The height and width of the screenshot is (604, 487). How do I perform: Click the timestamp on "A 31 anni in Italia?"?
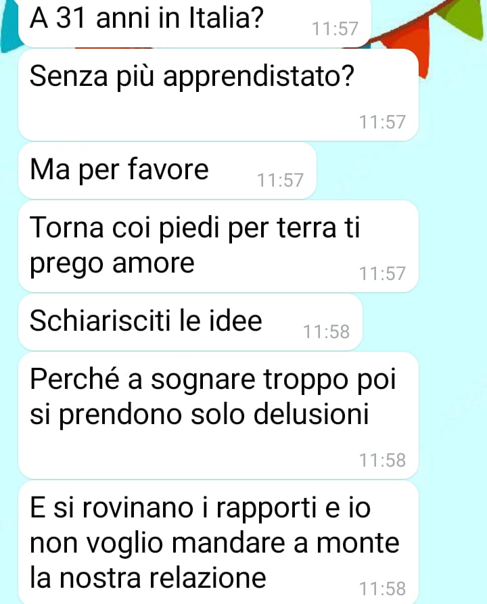(335, 29)
